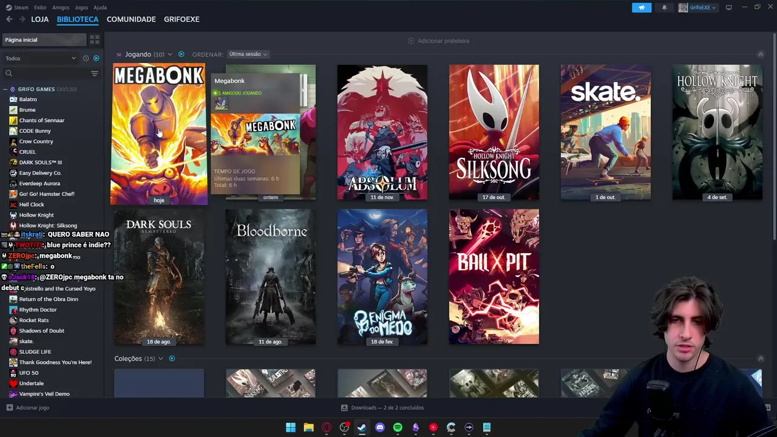
Task: Open the Enigma do Medo cover
Action: (x=382, y=277)
